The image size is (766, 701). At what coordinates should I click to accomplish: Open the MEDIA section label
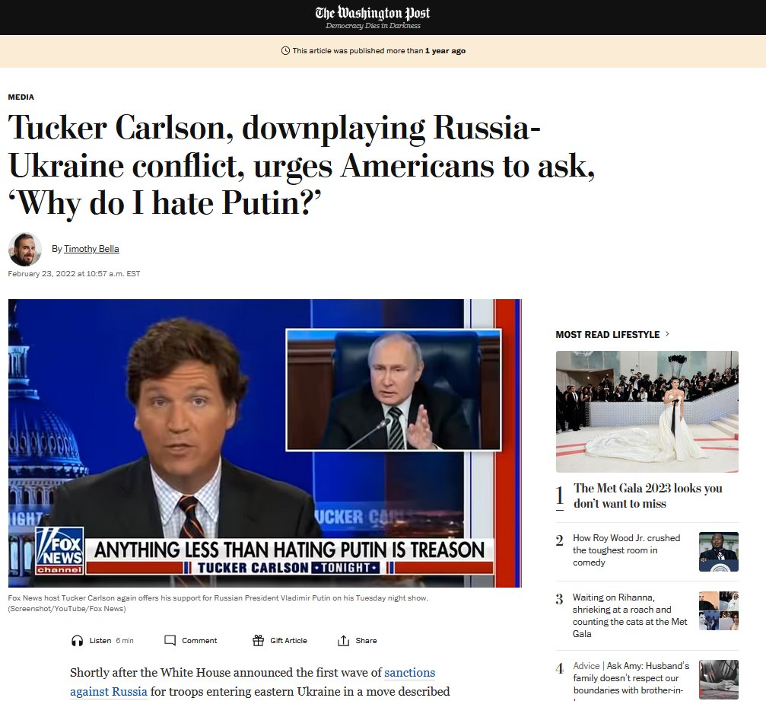(x=21, y=97)
